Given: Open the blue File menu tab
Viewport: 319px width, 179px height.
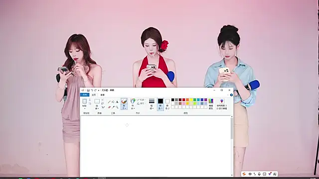Looking at the screenshot, I should point(85,95).
